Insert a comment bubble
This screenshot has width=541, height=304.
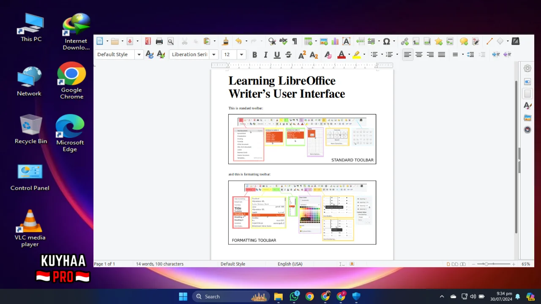coord(464,41)
